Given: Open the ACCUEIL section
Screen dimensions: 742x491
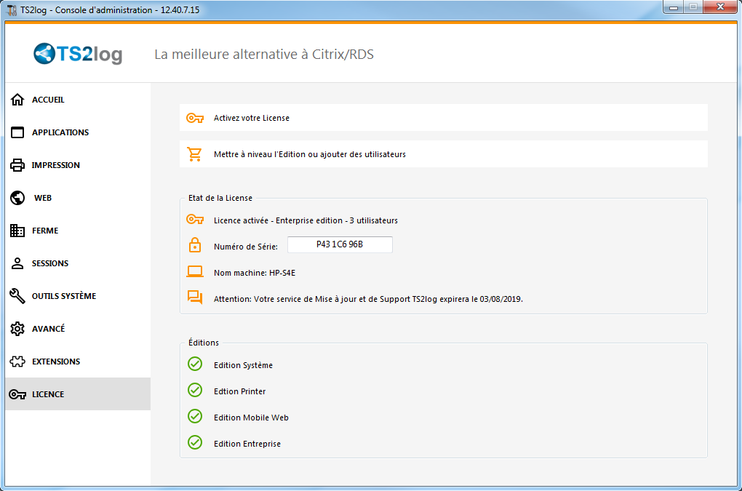Looking at the screenshot, I should pos(78,100).
